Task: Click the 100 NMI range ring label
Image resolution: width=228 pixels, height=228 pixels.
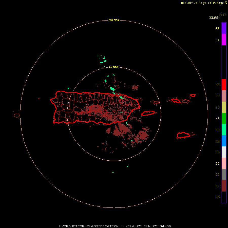Action: coord(114,20)
